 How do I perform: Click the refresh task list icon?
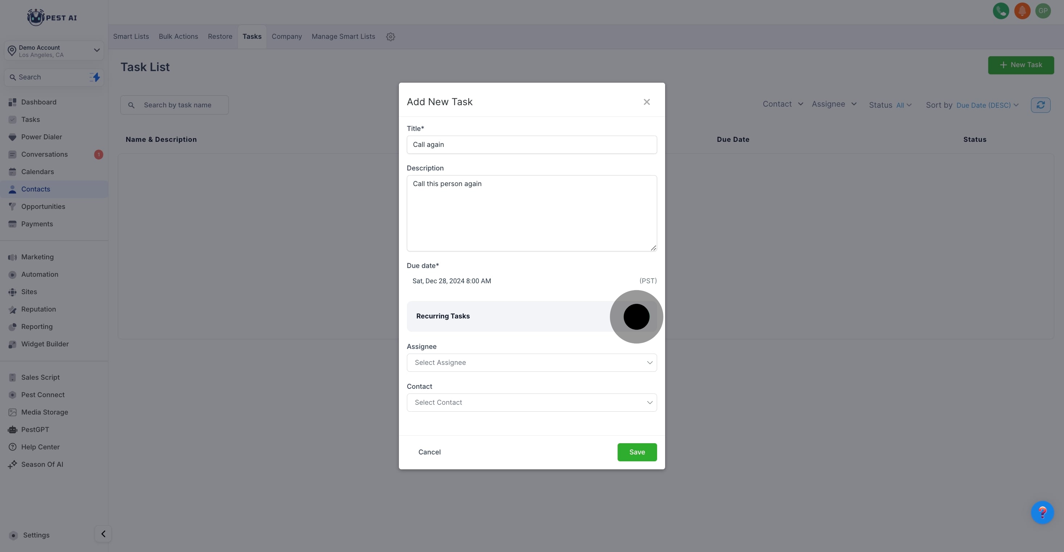1040,105
